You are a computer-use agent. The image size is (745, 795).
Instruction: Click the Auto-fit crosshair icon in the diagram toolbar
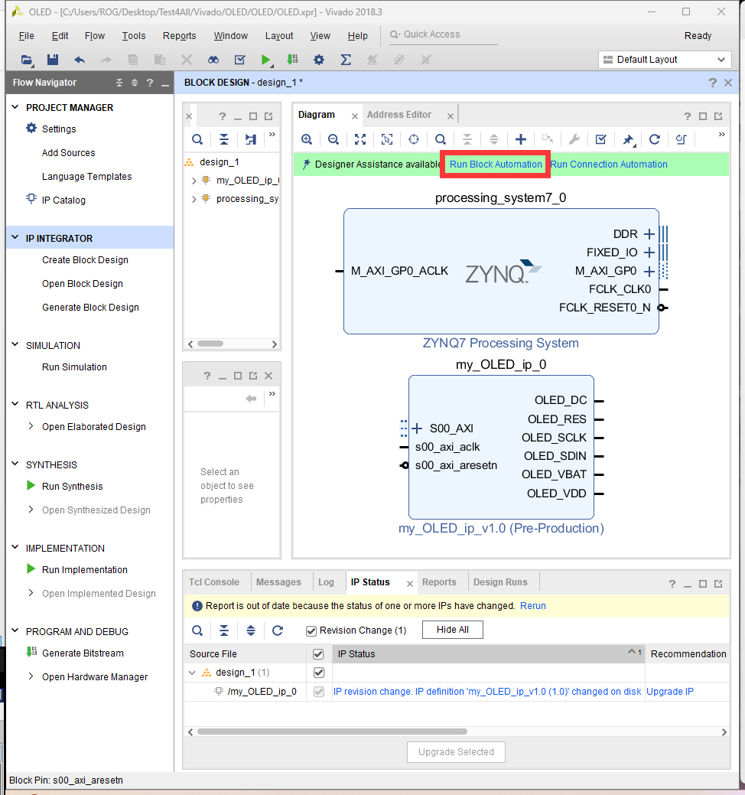coord(414,139)
